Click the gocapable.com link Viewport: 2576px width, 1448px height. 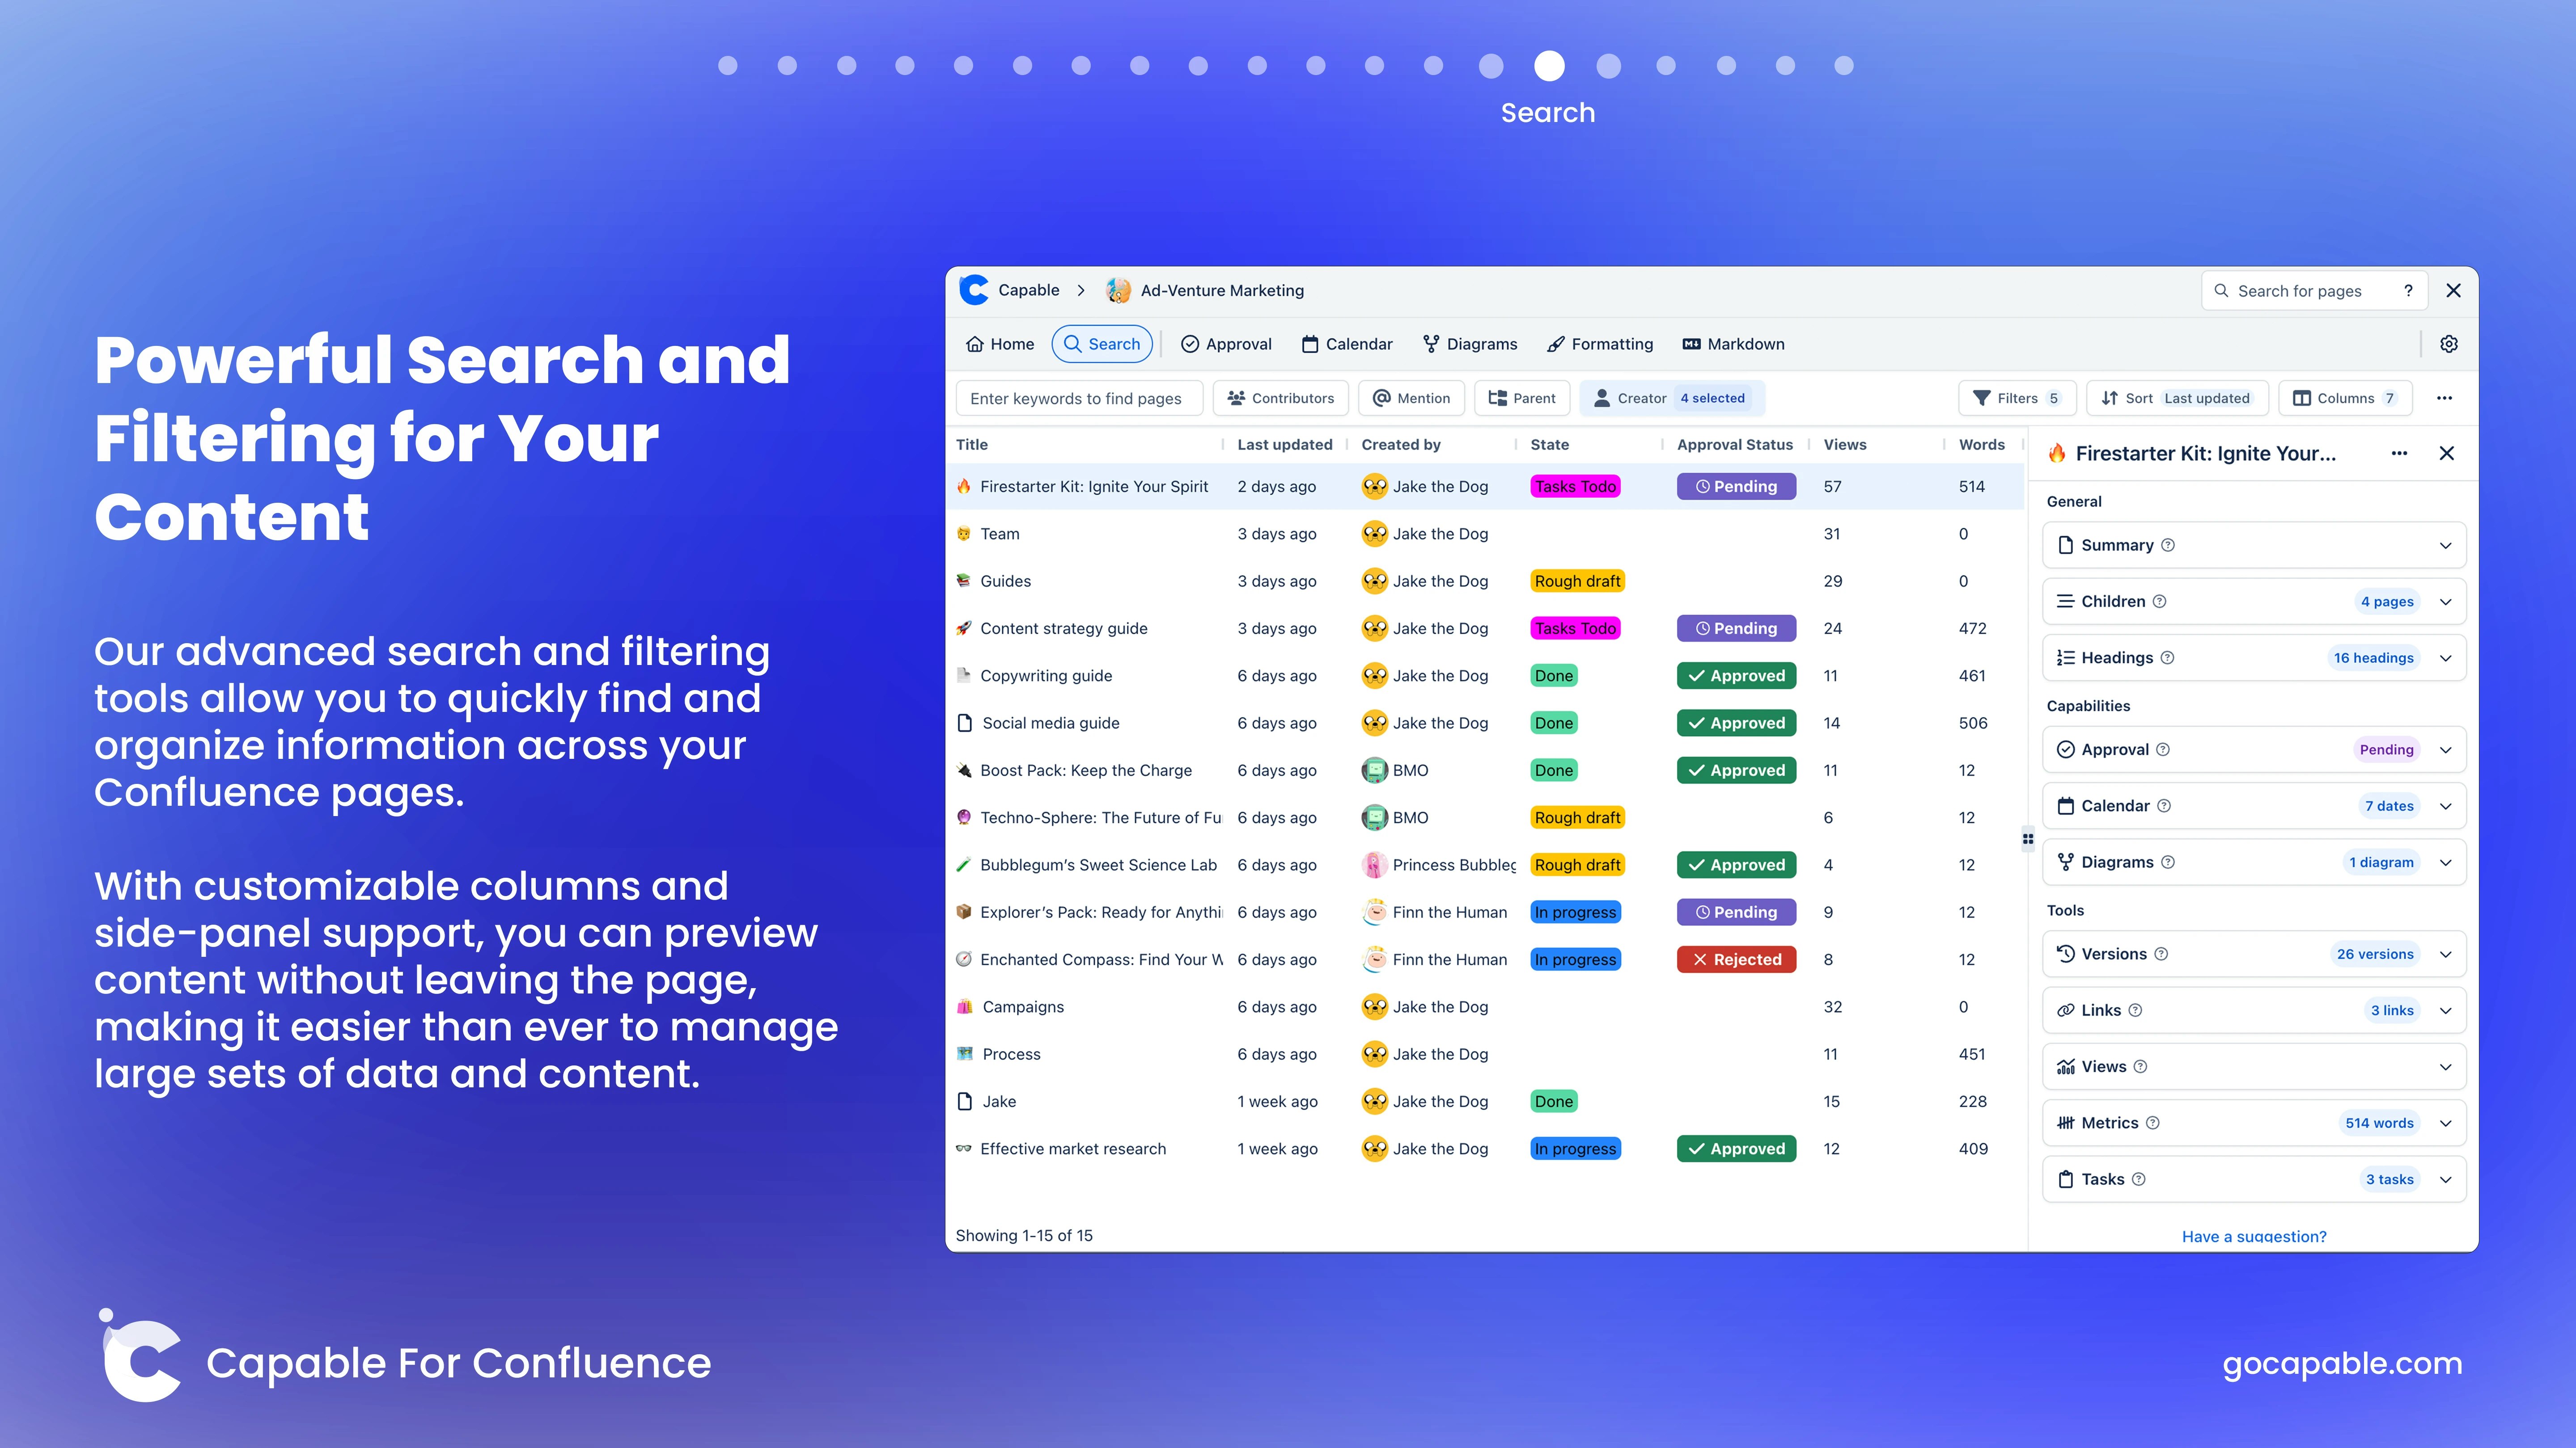coord(2342,1364)
